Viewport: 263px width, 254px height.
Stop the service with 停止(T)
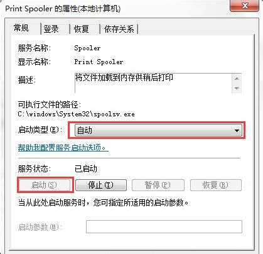click(x=101, y=185)
